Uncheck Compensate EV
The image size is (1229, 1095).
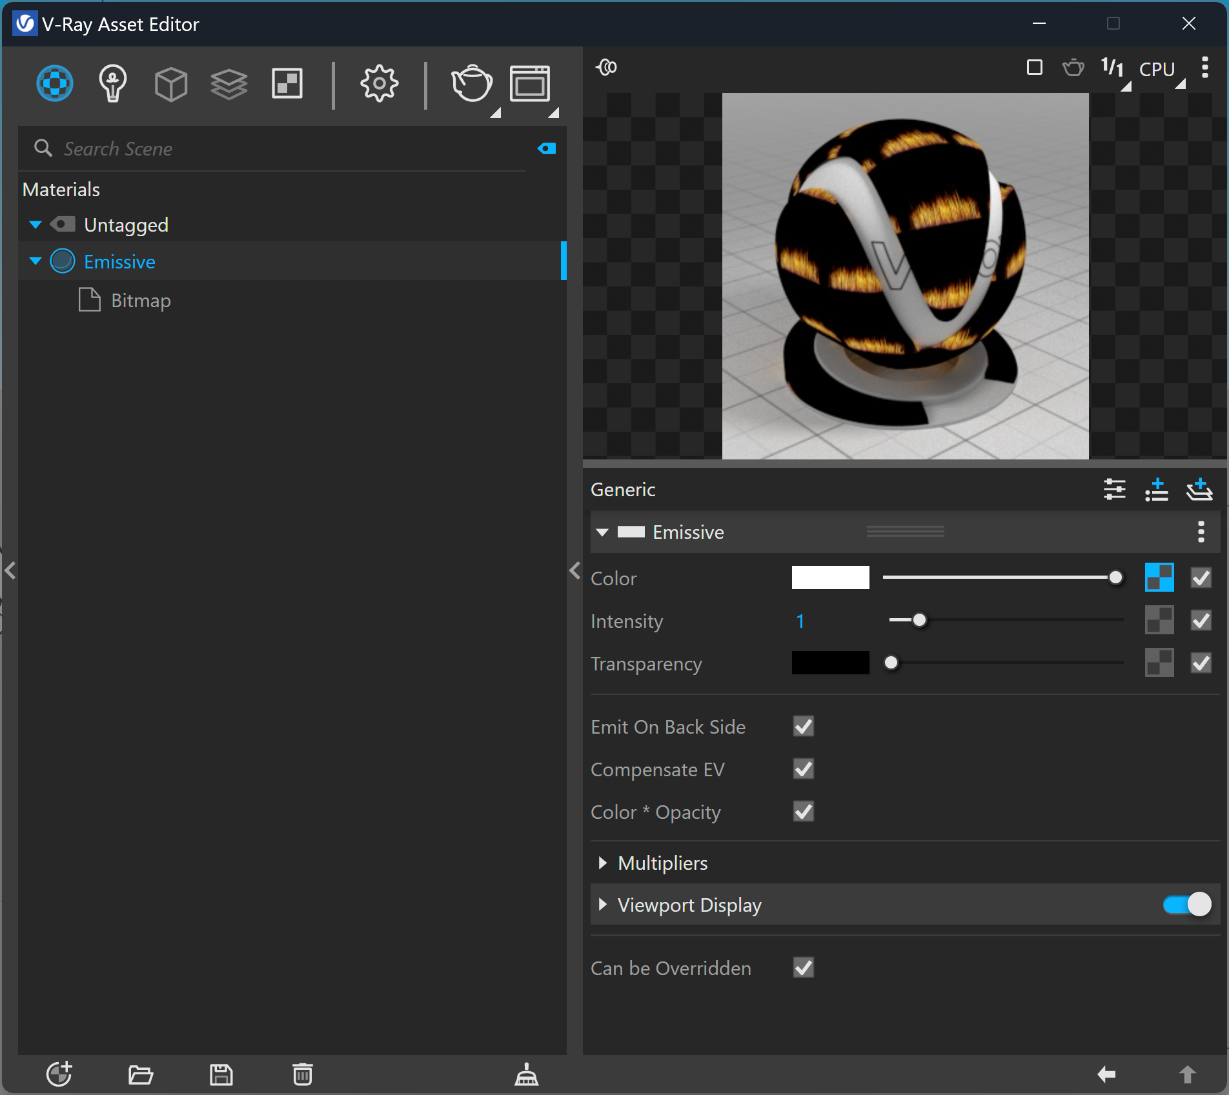[804, 769]
